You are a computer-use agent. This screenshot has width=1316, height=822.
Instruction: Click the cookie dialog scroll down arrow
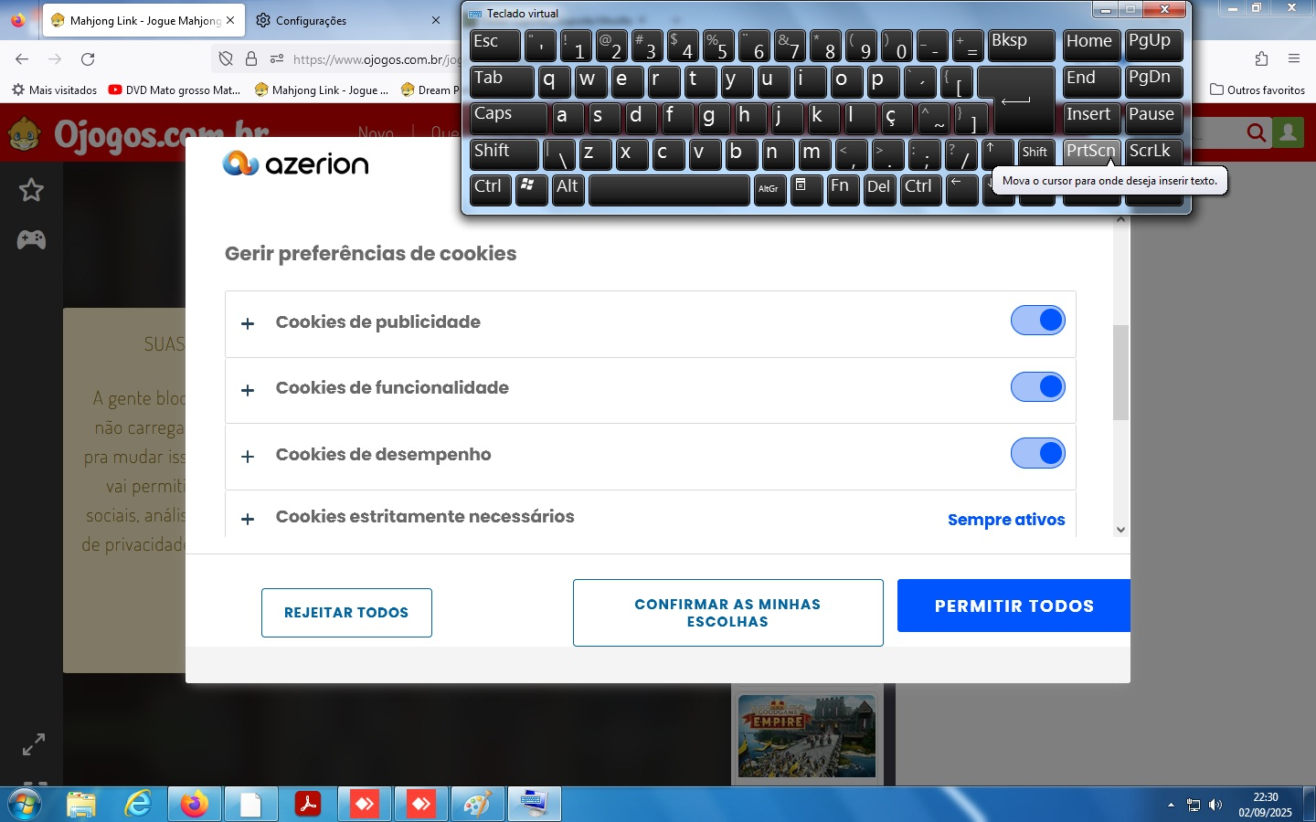tap(1120, 530)
